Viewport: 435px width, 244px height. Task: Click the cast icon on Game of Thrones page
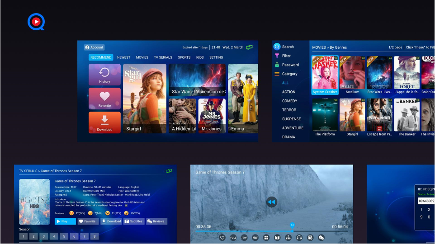[169, 171]
